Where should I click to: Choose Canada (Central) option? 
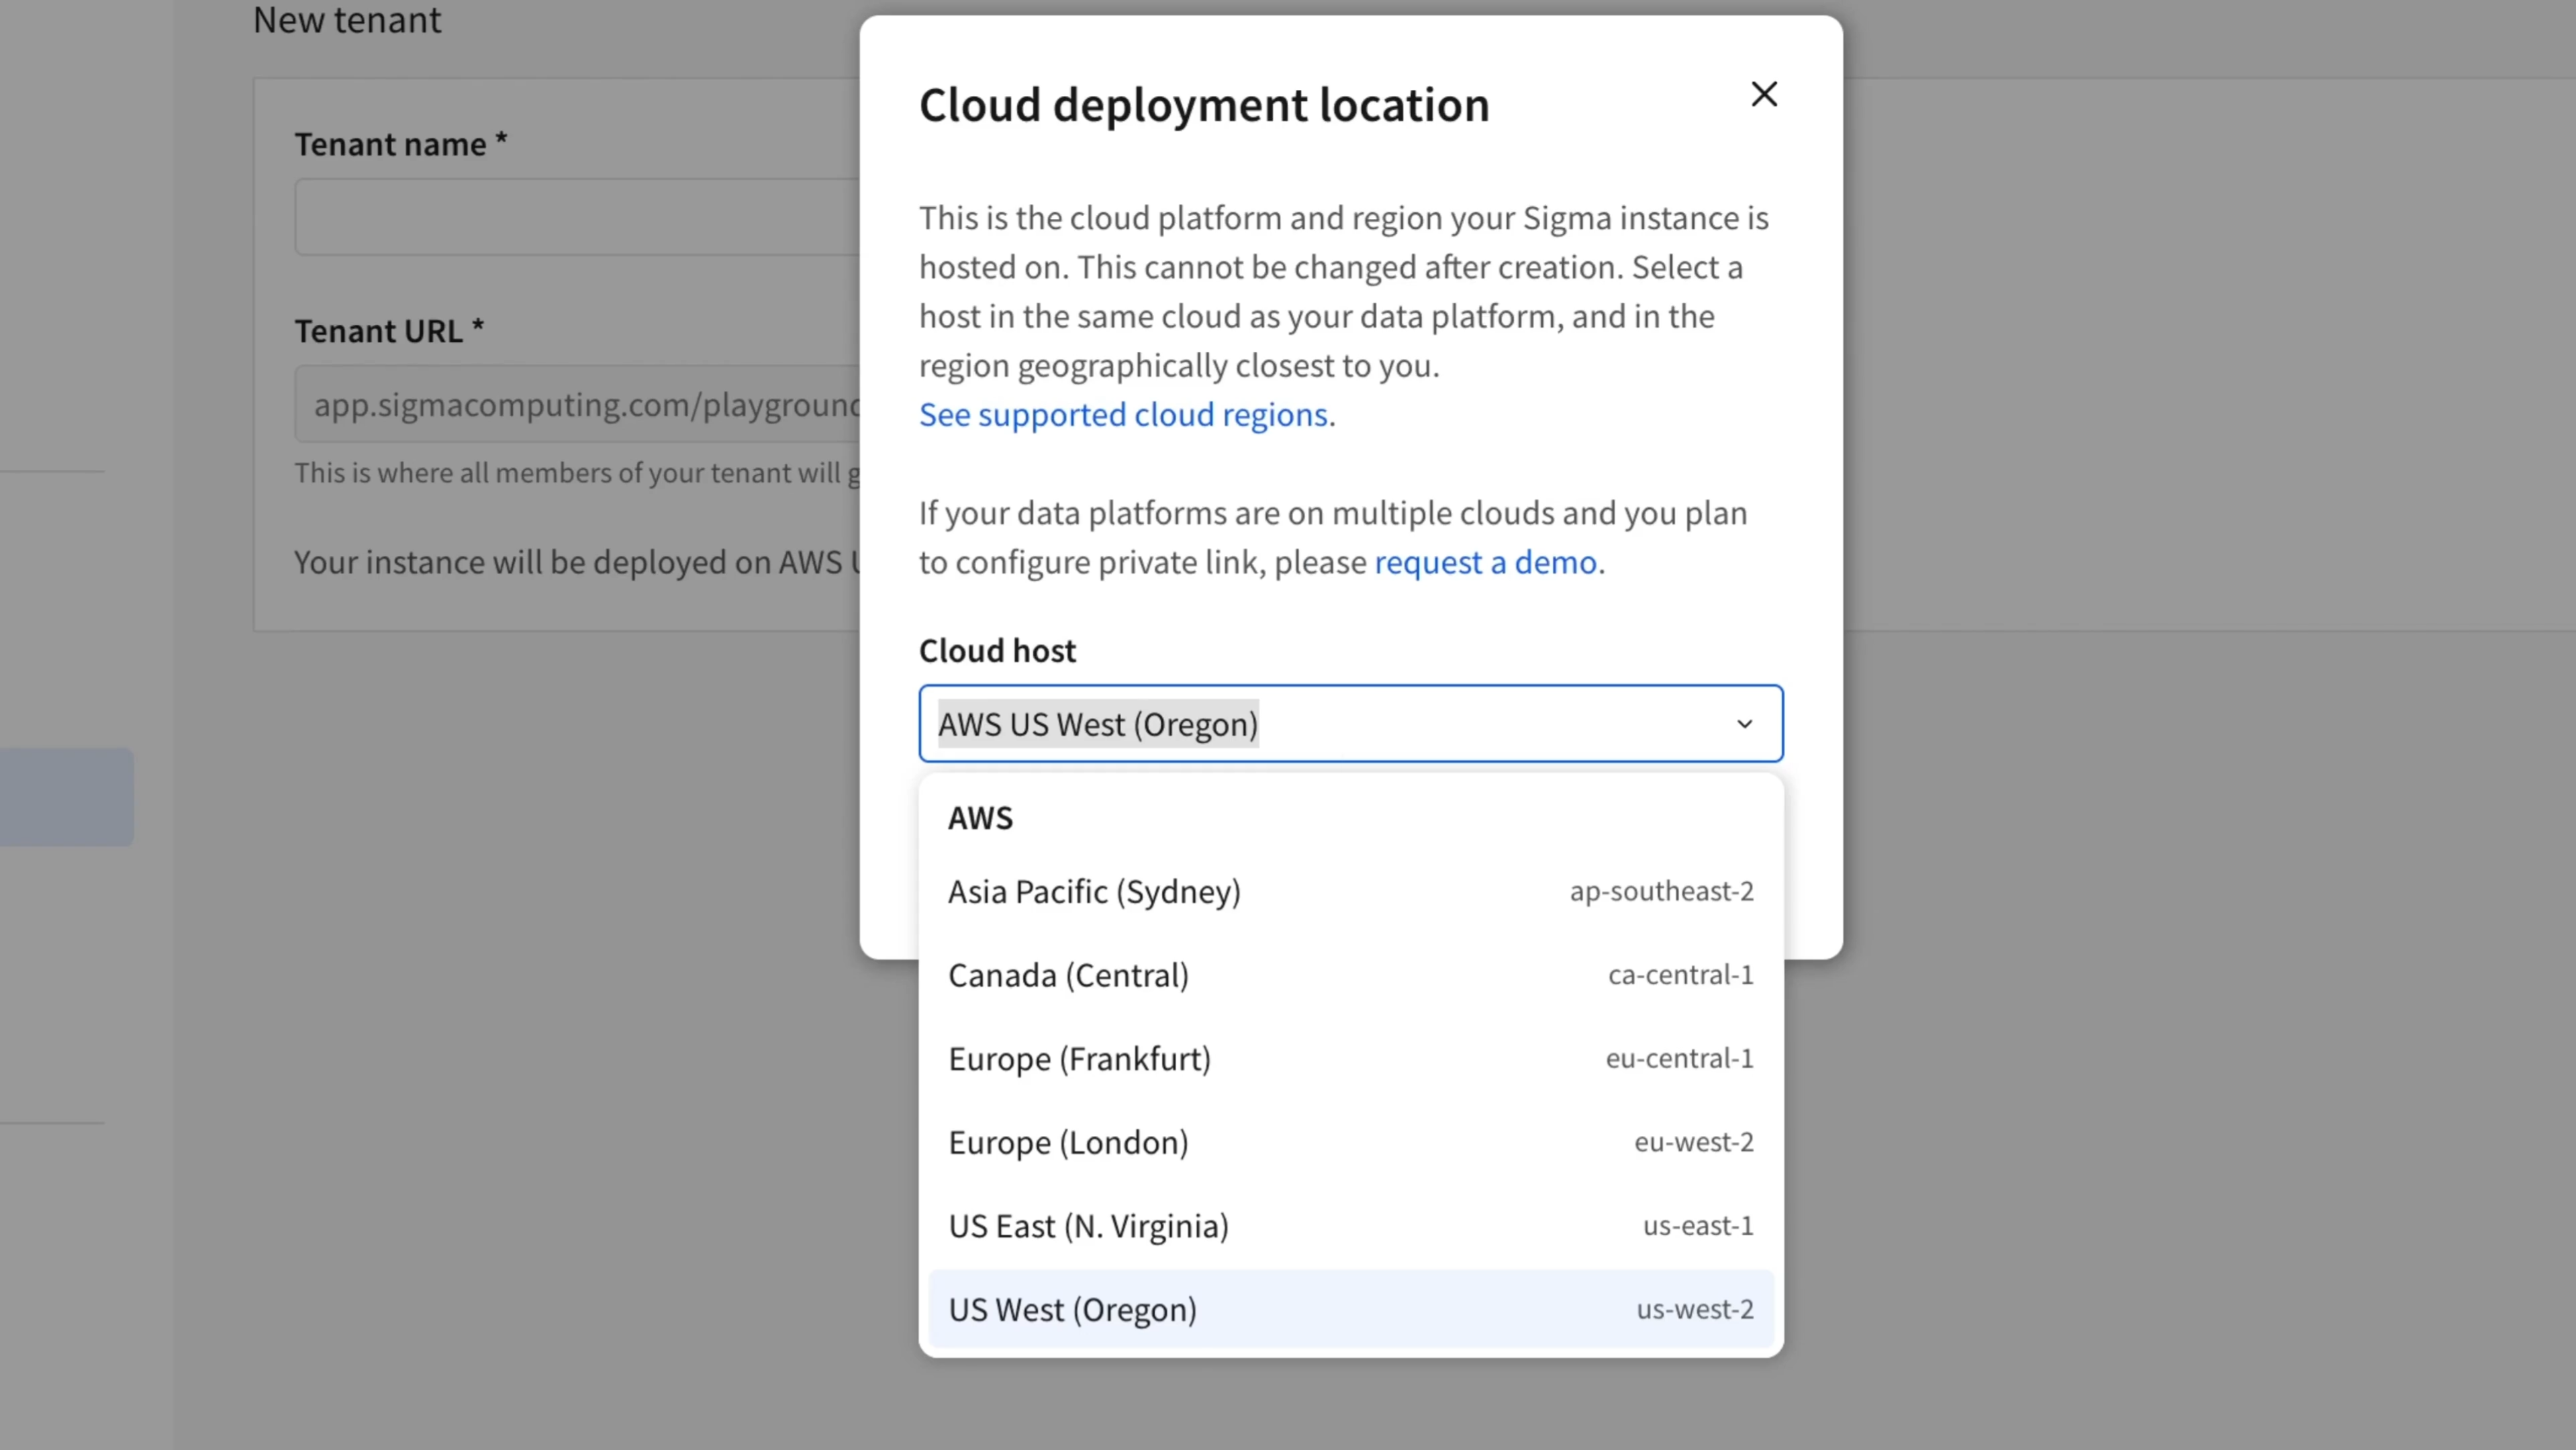(x=1068, y=975)
